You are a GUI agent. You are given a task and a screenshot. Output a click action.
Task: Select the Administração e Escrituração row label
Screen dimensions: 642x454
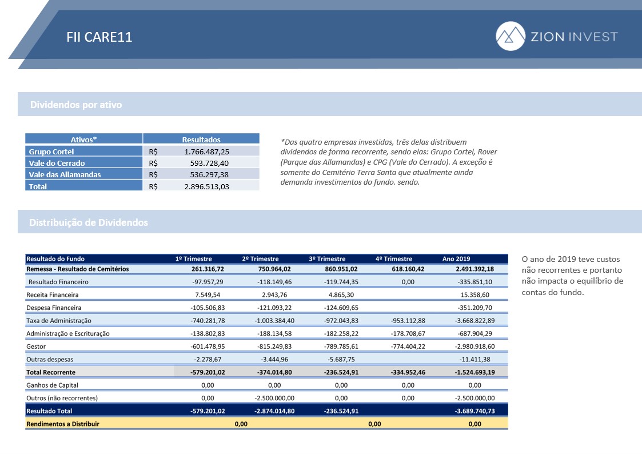[68, 334]
